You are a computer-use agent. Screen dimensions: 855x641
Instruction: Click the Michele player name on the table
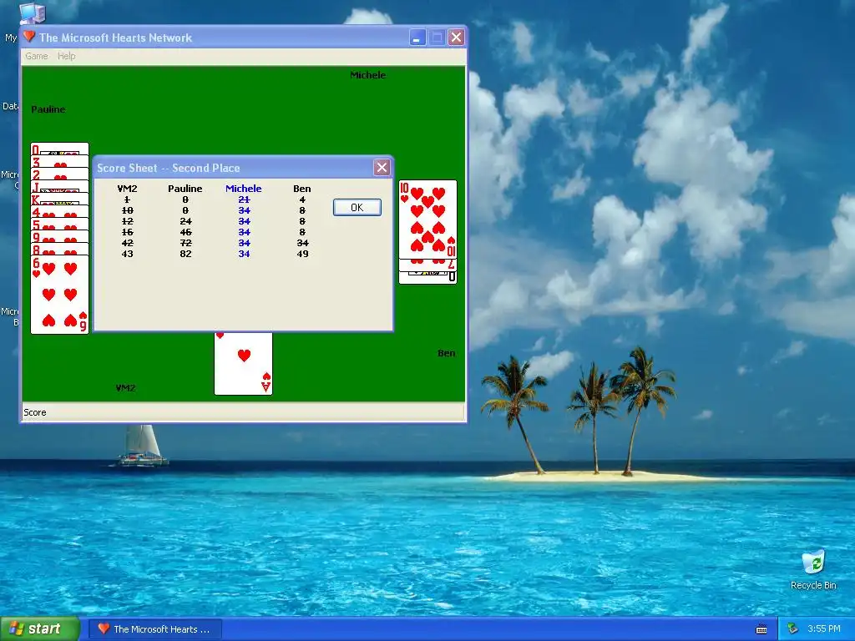[367, 75]
